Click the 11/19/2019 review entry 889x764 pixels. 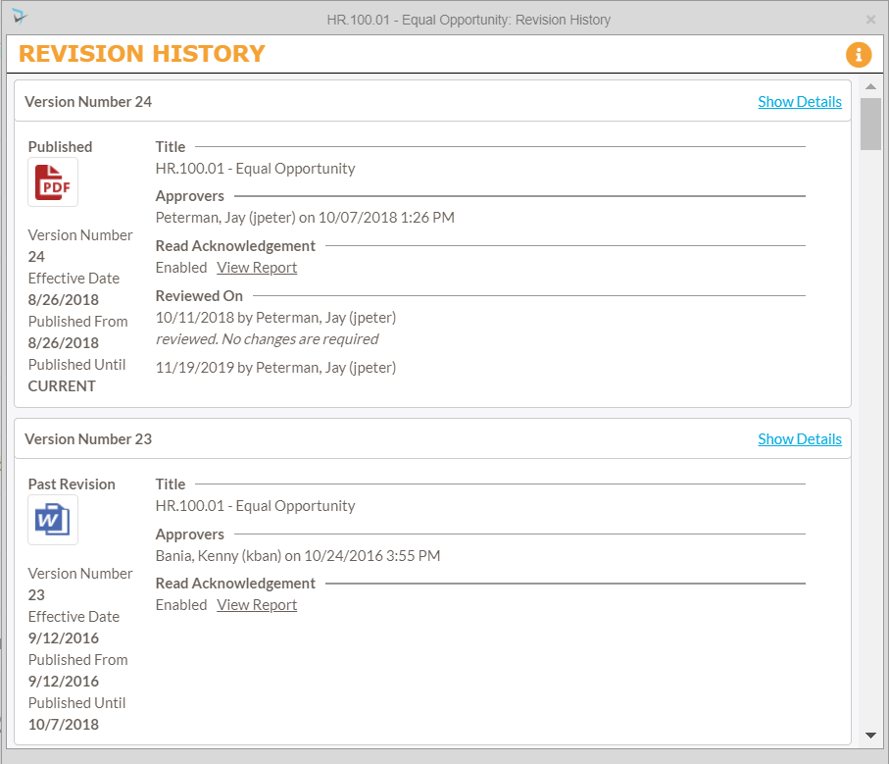(275, 368)
